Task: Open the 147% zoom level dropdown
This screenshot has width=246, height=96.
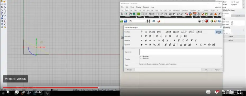Action: [137, 21]
